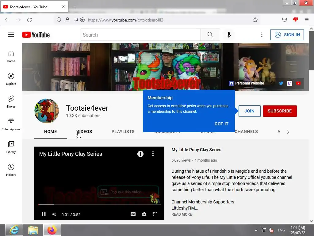The image size is (314, 236).
Task: Open video player settings gear
Action: tap(144, 214)
